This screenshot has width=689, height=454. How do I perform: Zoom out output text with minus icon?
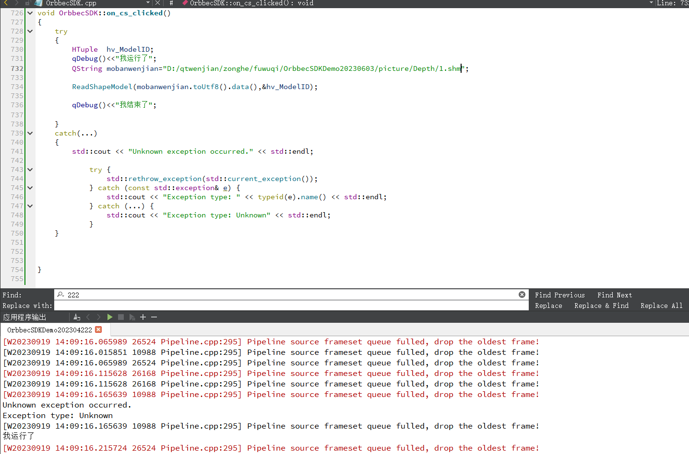154,317
